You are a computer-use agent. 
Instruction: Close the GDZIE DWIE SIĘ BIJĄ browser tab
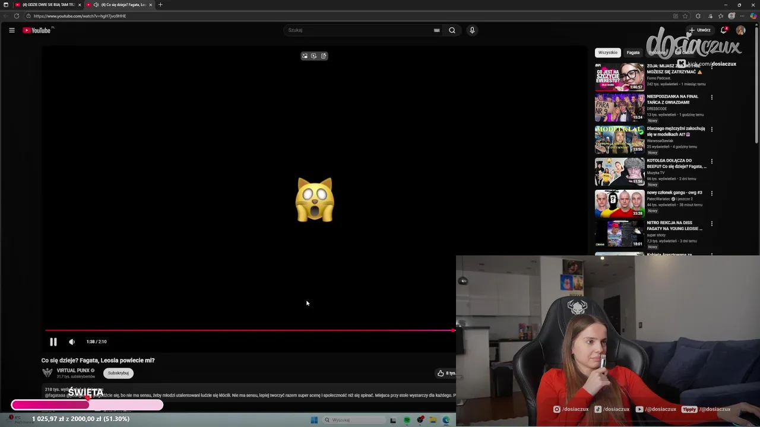coord(79,5)
